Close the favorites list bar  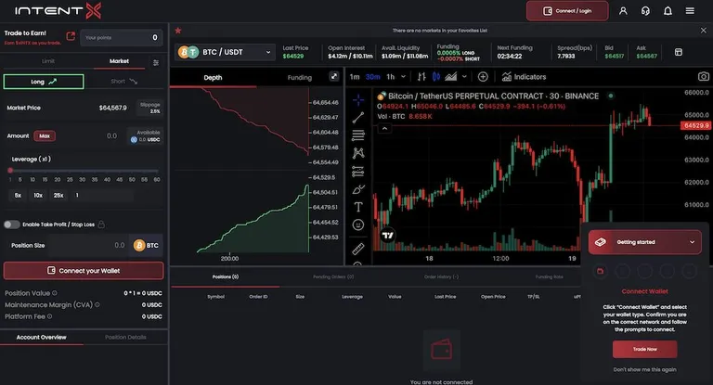pos(704,31)
